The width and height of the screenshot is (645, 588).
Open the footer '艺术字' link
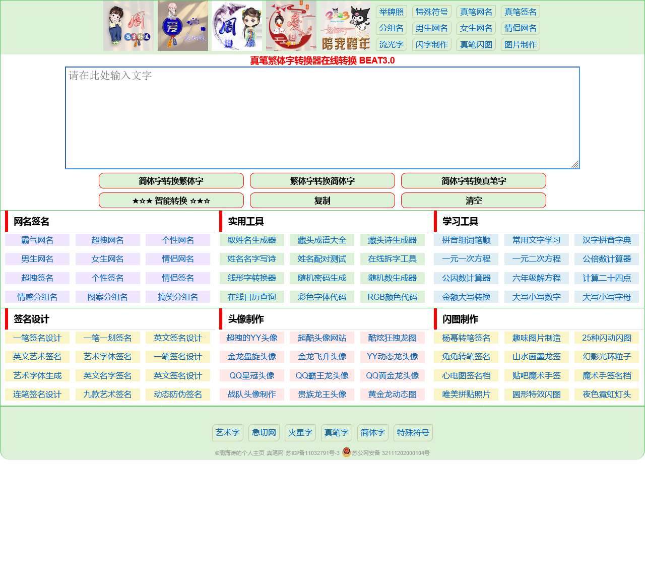click(x=228, y=433)
